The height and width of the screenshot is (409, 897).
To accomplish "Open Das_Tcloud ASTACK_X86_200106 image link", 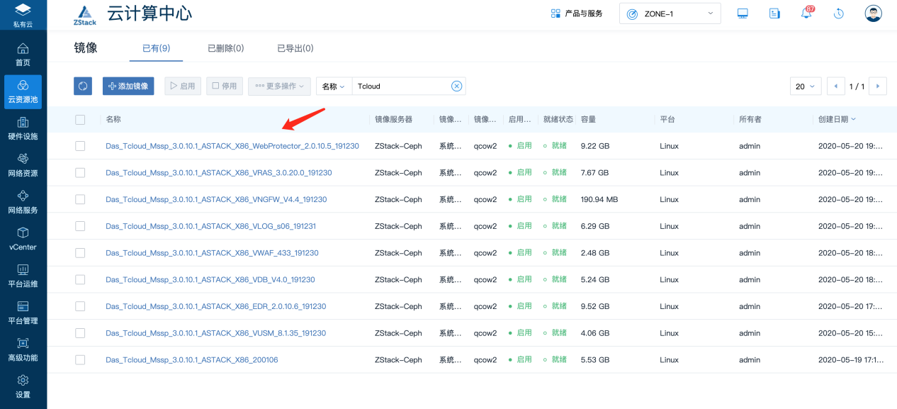I will (x=192, y=360).
